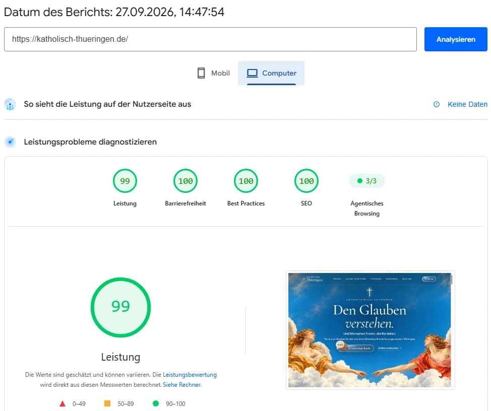Click the Best Practices label

click(246, 203)
